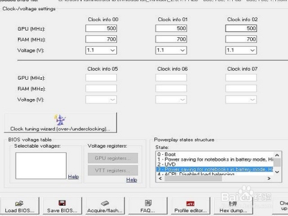Open Help link under Selectable voltages
This screenshot has width=288, height=216.
pos(73,176)
